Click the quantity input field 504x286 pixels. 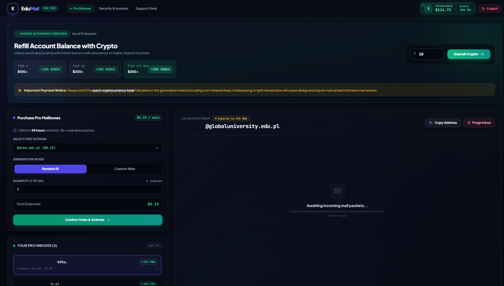coord(88,189)
